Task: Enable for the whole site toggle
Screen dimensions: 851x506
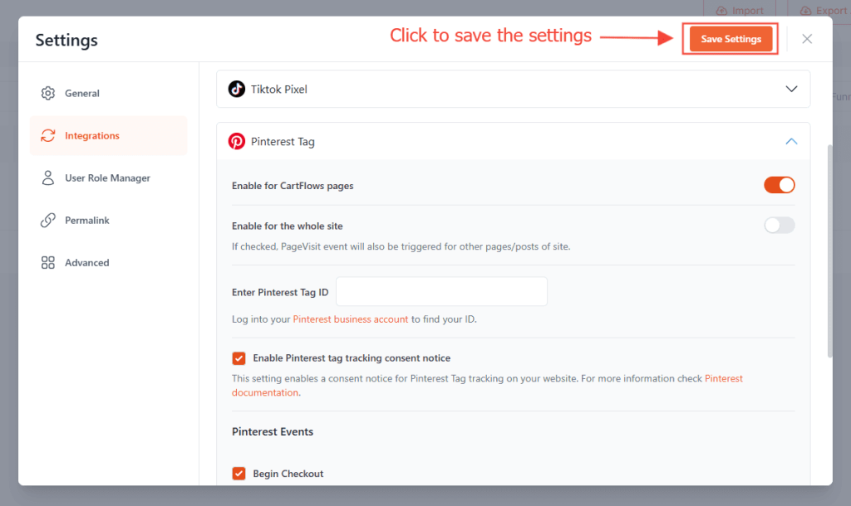Action: (779, 225)
